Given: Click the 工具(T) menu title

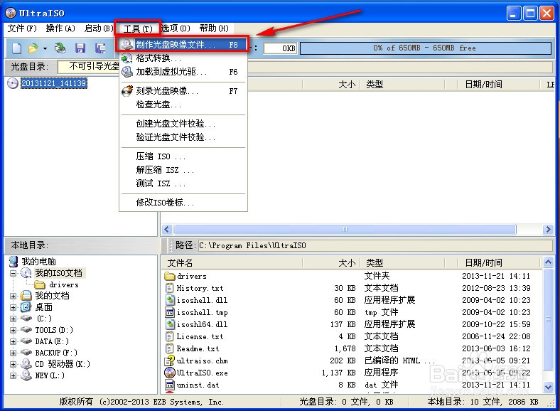Looking at the screenshot, I should point(138,28).
